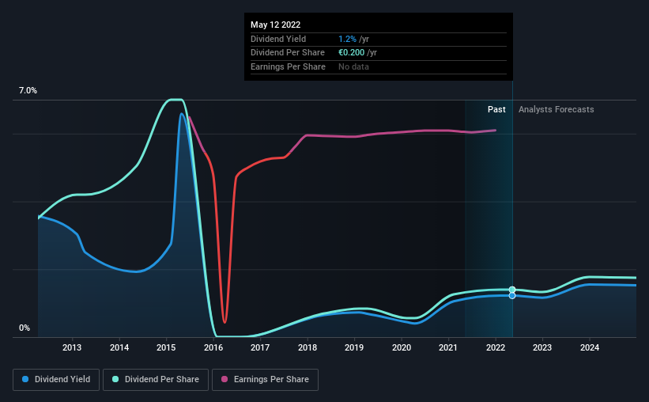Select the 2013 label on the x-axis
649x402 pixels.
pos(72,347)
